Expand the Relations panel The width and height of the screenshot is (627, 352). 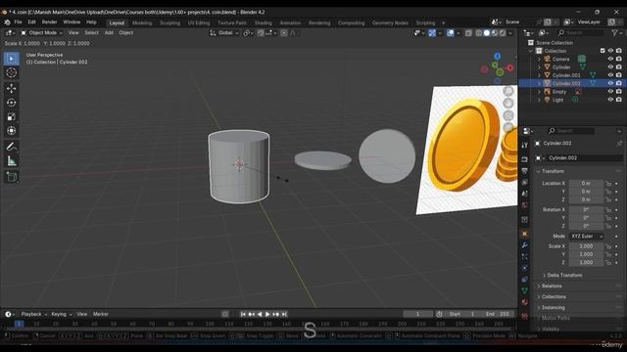tap(552, 286)
